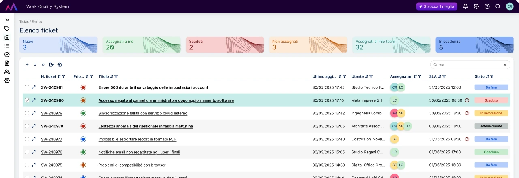Open the help question mark icon
The height and width of the screenshot is (178, 519).
[x=487, y=6]
